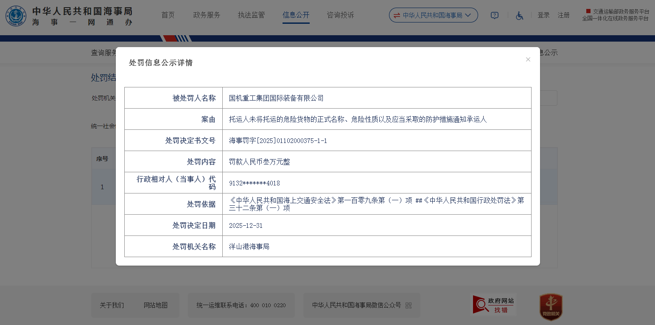
Task: Go to 执法监管 section
Action: tap(251, 15)
